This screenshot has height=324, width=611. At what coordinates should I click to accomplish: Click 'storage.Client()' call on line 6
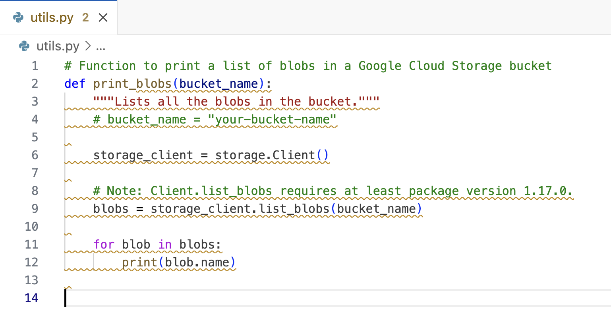coord(272,155)
